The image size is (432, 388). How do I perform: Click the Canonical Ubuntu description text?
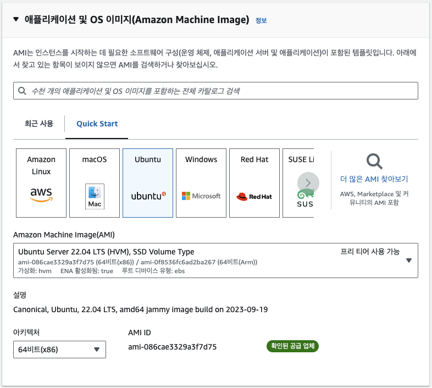[141, 309]
